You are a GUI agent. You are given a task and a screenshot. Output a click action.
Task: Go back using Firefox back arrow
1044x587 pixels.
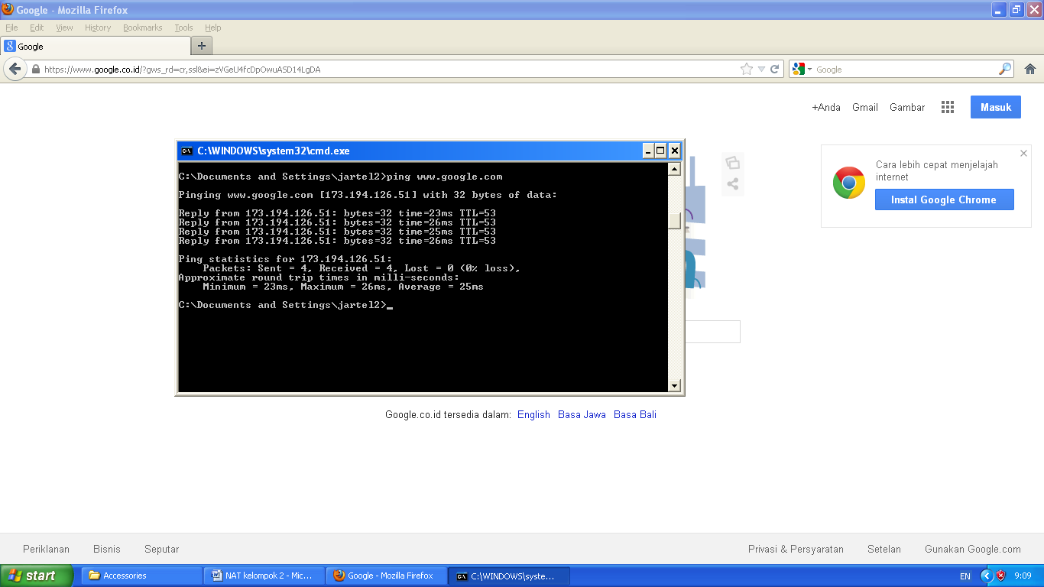(x=15, y=69)
